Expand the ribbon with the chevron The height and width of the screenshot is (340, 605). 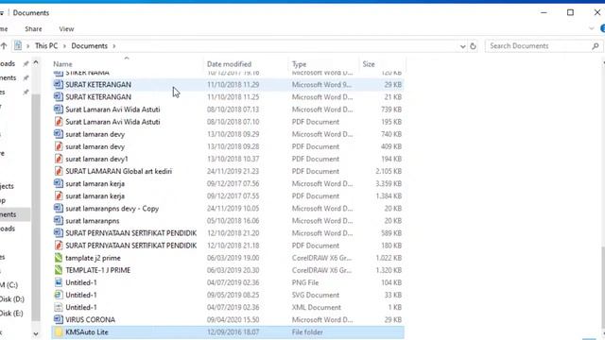click(x=592, y=28)
